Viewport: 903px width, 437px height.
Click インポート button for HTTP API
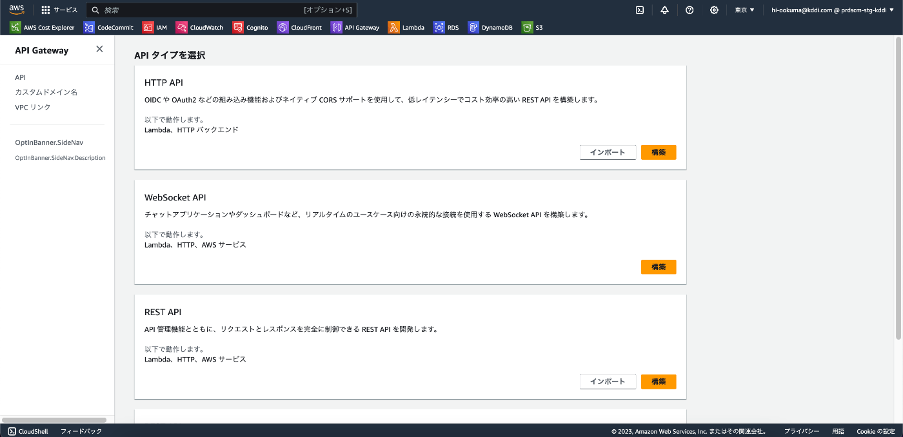point(608,152)
